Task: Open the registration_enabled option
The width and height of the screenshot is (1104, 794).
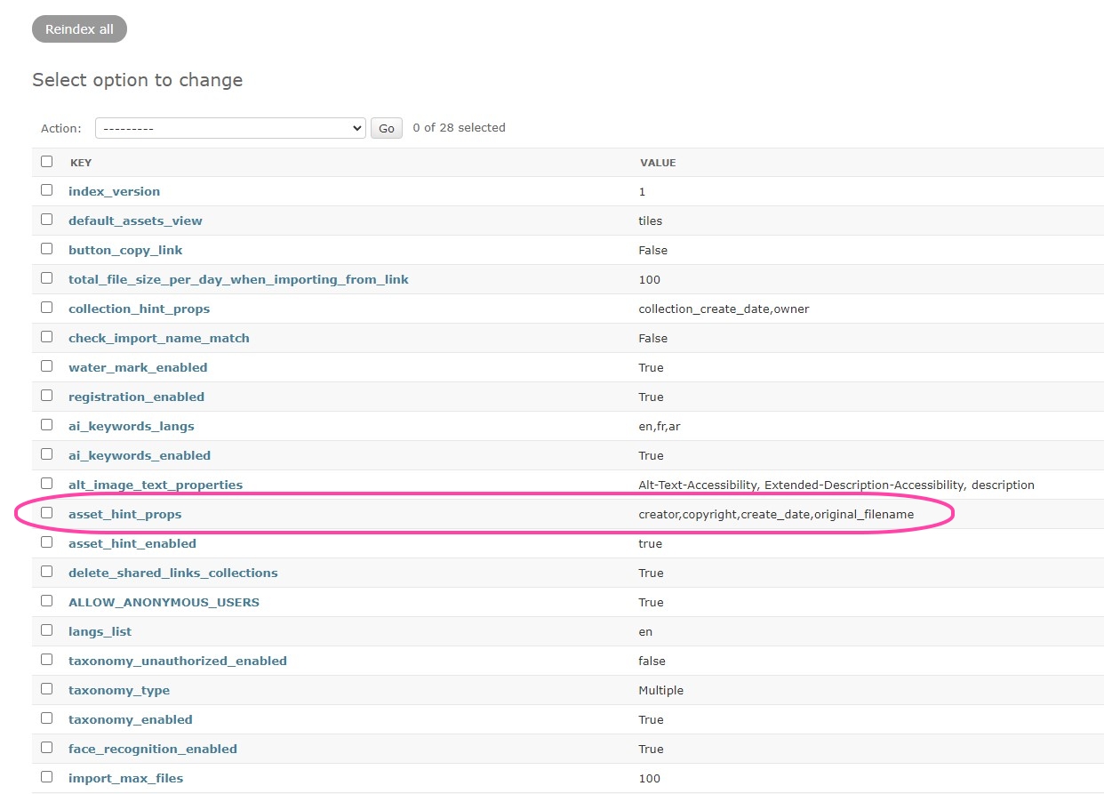Action: pyautogui.click(x=136, y=397)
